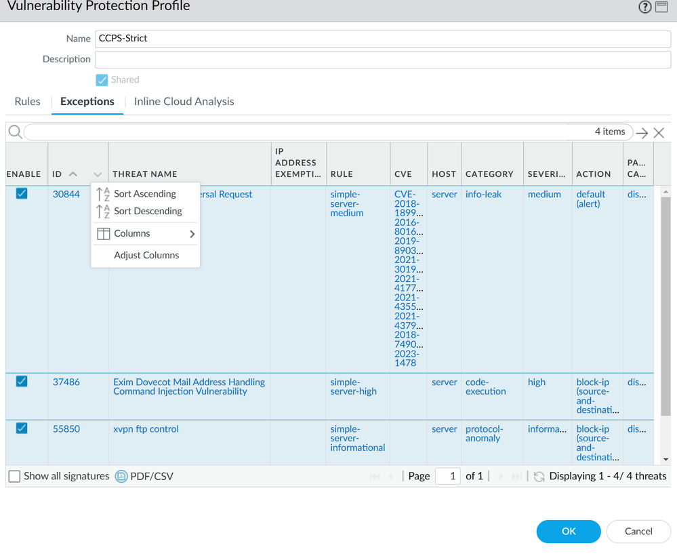The image size is (677, 556).
Task: Click into the Description input field
Action: [382, 60]
